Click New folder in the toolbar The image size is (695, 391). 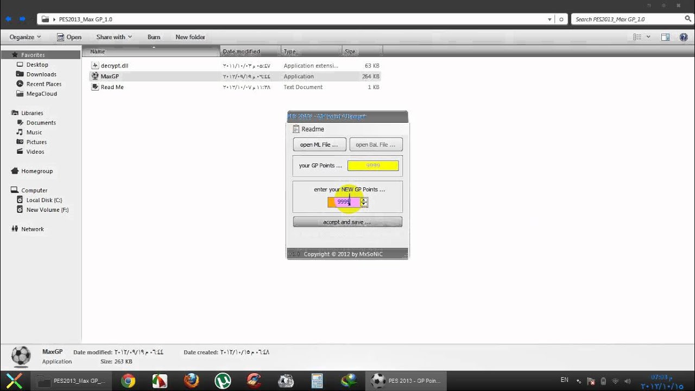click(x=190, y=37)
